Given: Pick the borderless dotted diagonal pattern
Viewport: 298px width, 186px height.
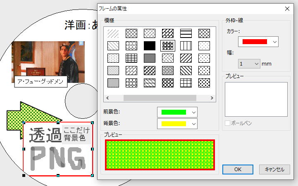Looking at the screenshot, I should pyautogui.click(x=113, y=33).
